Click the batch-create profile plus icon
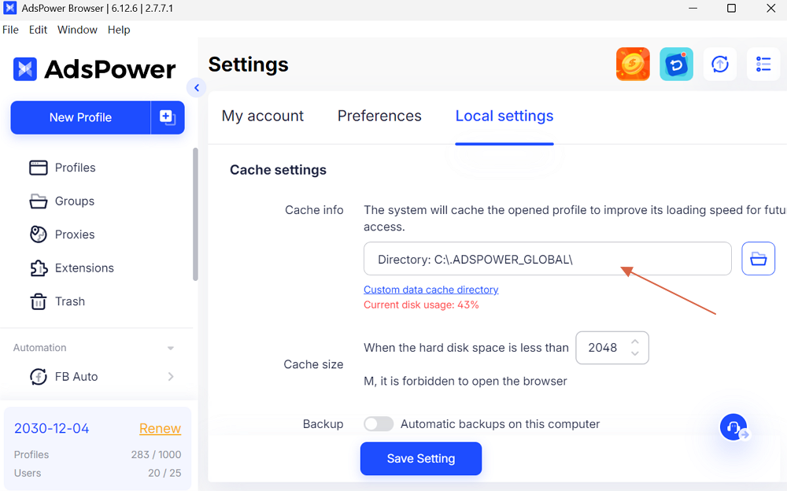This screenshot has width=787, height=491. click(167, 117)
